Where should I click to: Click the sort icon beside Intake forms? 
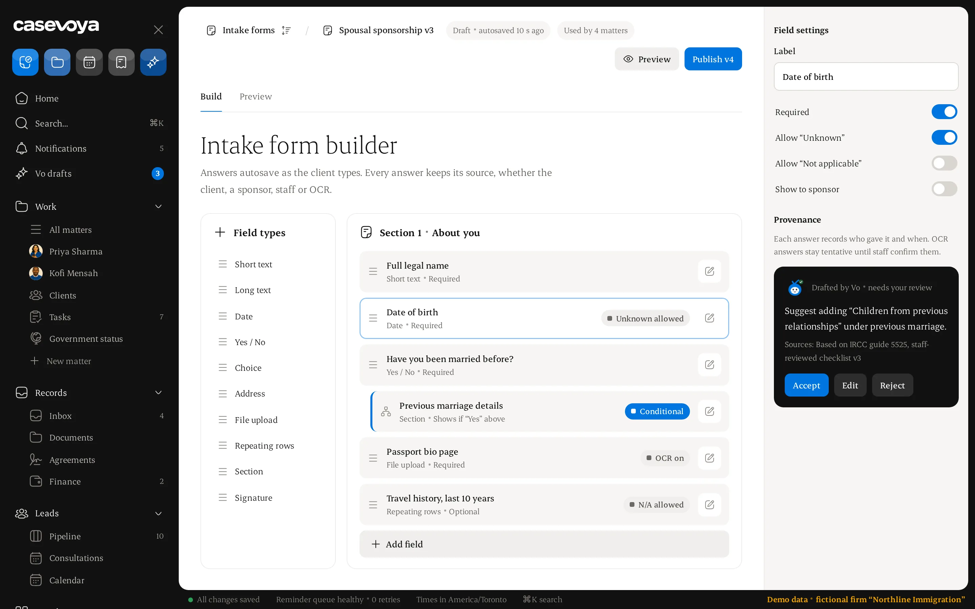(286, 30)
